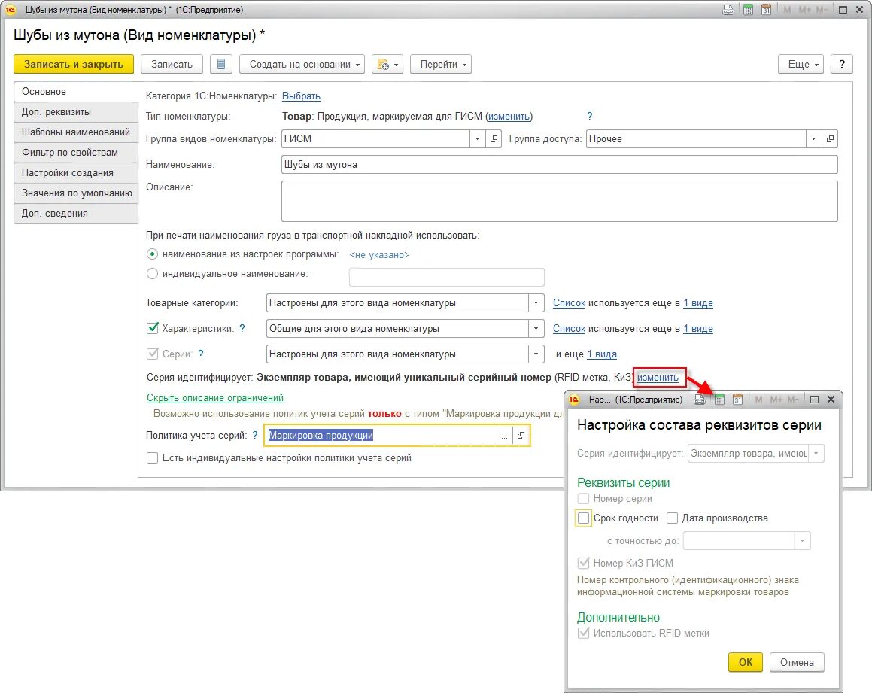Click the Скрыть описание ограничений link

tap(214, 398)
